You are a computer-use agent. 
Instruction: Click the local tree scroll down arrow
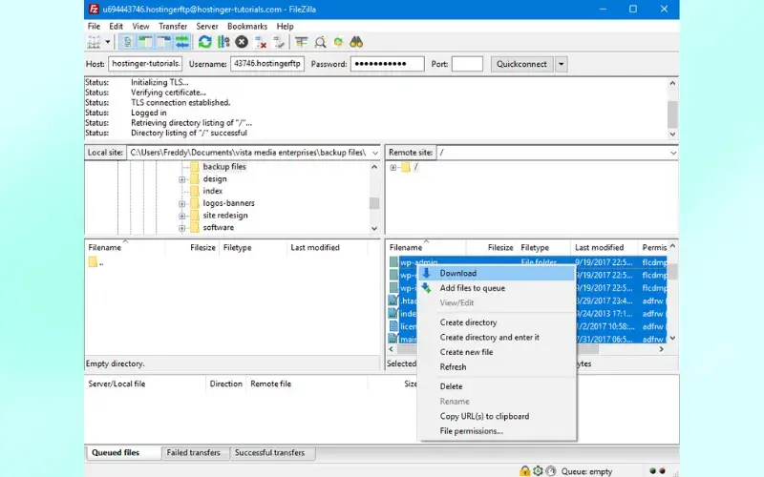coord(374,228)
